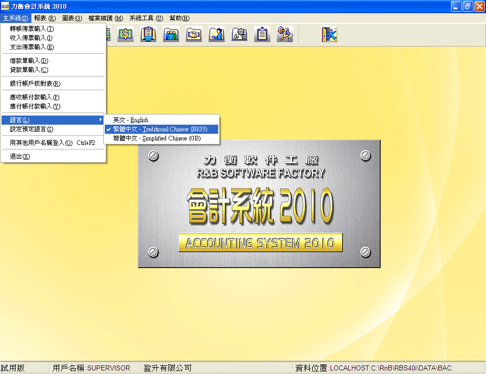Switch language to 簡體中文 Simplified Chinese (GB)
This screenshot has height=374, width=486.
click(x=161, y=138)
